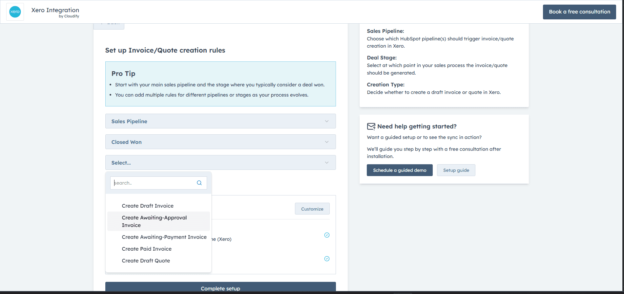624x294 pixels.
Task: Click the Pro Tip heading
Action: tap(123, 74)
